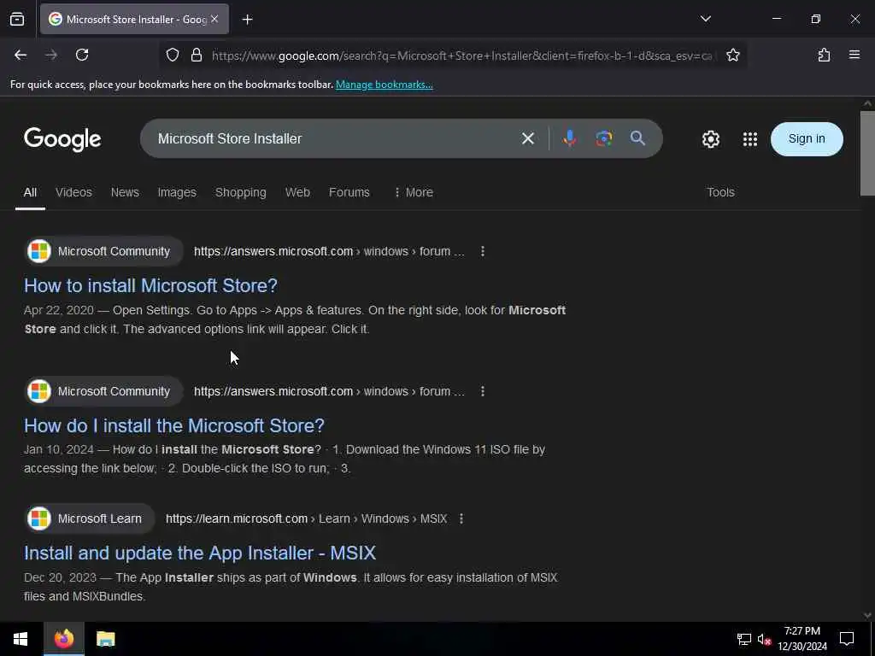875x656 pixels.
Task: Submit search using magnifier icon
Action: point(637,138)
